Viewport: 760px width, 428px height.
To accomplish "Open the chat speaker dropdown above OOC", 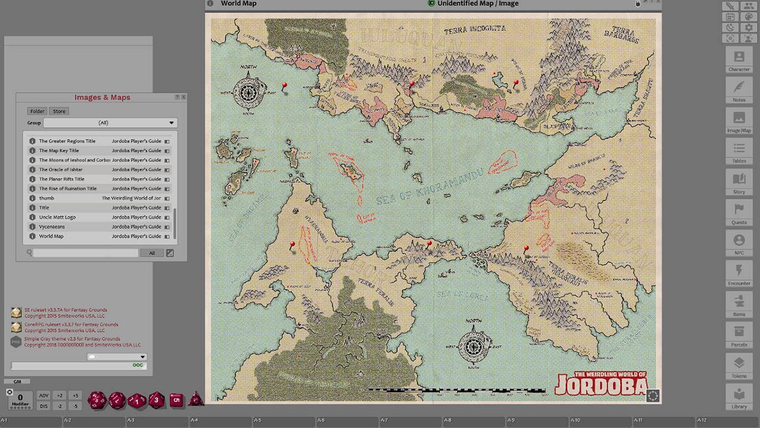I will click(x=117, y=357).
